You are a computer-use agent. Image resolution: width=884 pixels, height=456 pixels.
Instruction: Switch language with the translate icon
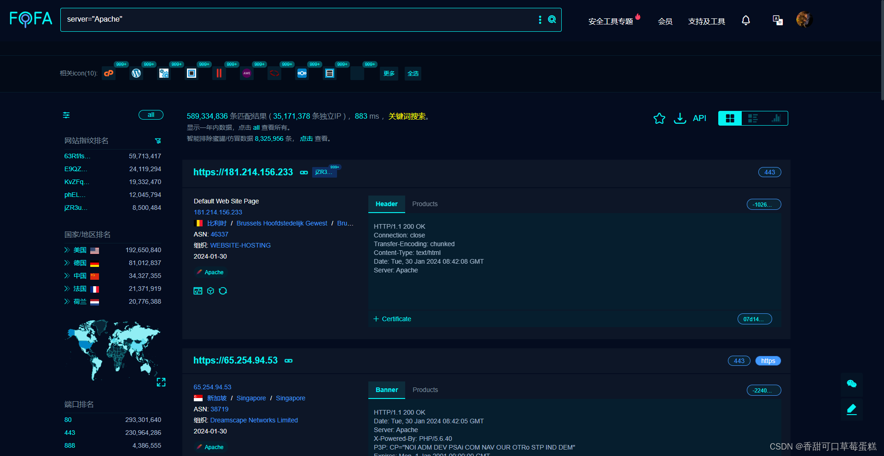[778, 20]
